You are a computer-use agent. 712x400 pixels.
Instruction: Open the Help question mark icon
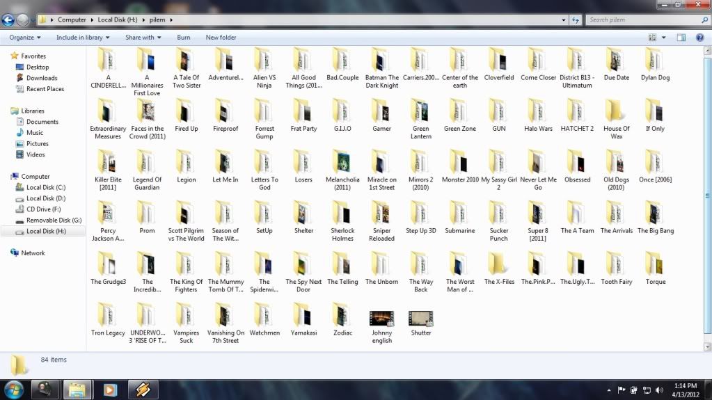pyautogui.click(x=699, y=38)
